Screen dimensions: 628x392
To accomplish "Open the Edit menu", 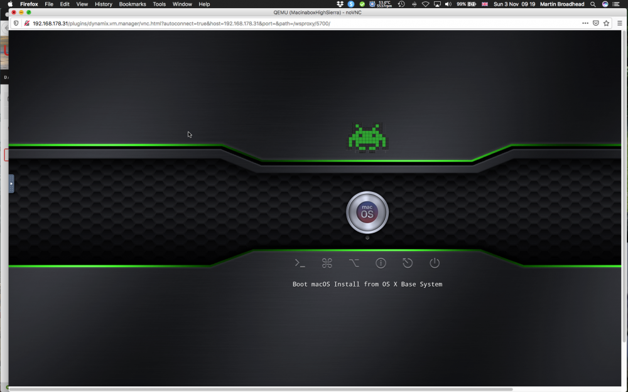I will pyautogui.click(x=65, y=4).
